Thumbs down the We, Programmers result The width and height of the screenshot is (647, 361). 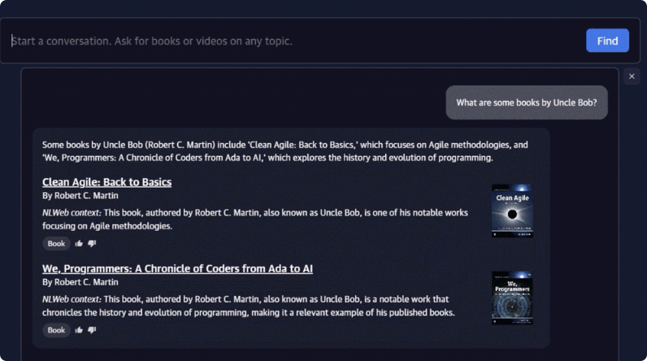pyautogui.click(x=92, y=330)
